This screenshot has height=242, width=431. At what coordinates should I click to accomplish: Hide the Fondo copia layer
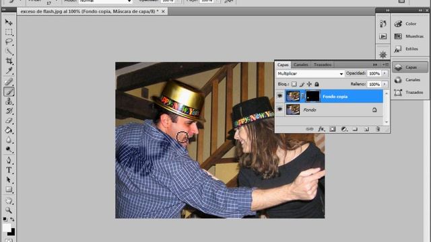pos(280,96)
